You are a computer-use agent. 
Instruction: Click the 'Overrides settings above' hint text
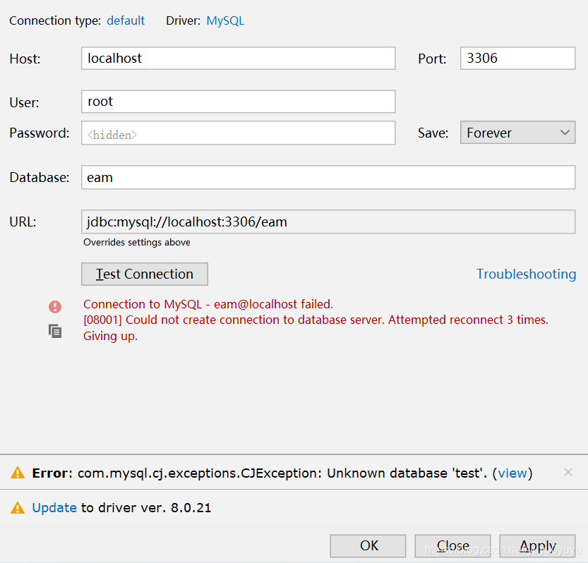click(137, 243)
